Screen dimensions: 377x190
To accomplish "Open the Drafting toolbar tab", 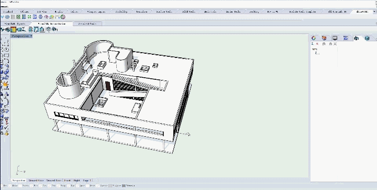I will coord(254,11).
